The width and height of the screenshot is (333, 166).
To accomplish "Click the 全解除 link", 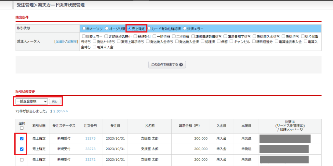I will point(72,41).
